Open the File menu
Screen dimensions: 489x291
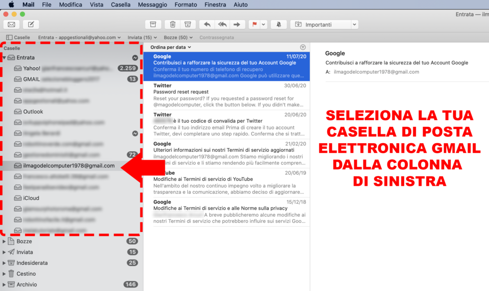[x=46, y=5]
